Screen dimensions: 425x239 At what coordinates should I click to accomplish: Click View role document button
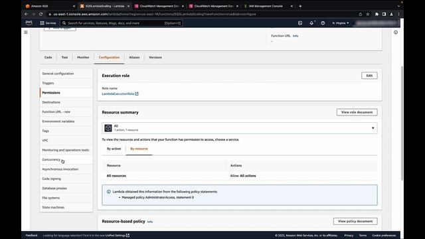(x=357, y=112)
